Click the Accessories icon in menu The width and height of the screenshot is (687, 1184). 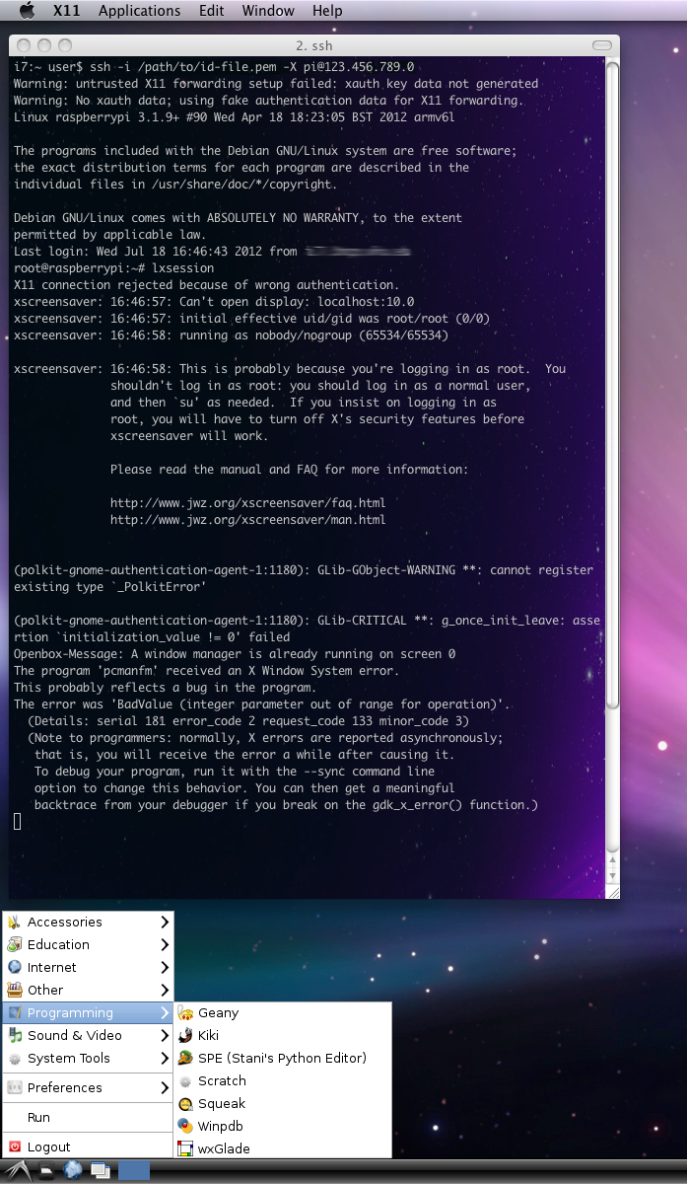pos(15,922)
